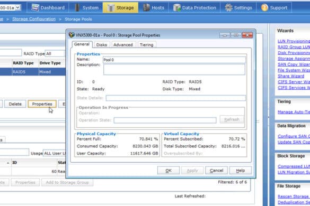The width and height of the screenshot is (310, 206).
Task: Click the Percent Subscribed value 70.72 %
Action: (x=237, y=139)
